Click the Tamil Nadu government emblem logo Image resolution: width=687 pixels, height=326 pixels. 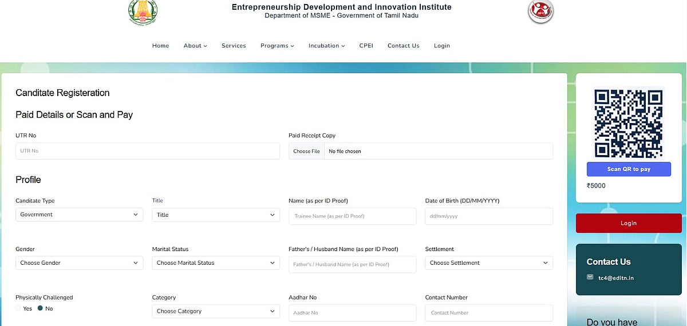click(143, 12)
